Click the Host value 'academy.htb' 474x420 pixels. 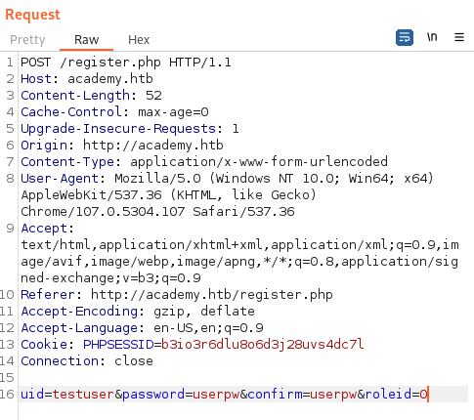[x=110, y=79]
